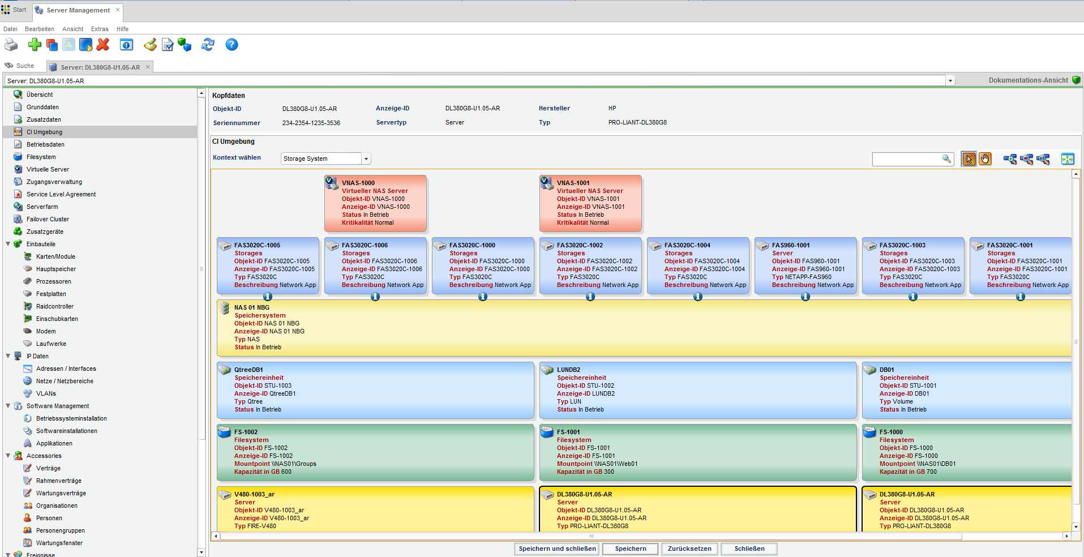Open the Extras menu

tap(100, 29)
